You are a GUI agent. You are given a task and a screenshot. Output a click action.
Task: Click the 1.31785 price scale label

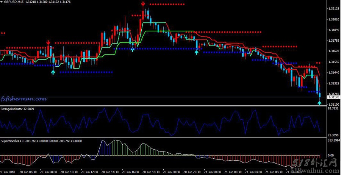point(333,41)
